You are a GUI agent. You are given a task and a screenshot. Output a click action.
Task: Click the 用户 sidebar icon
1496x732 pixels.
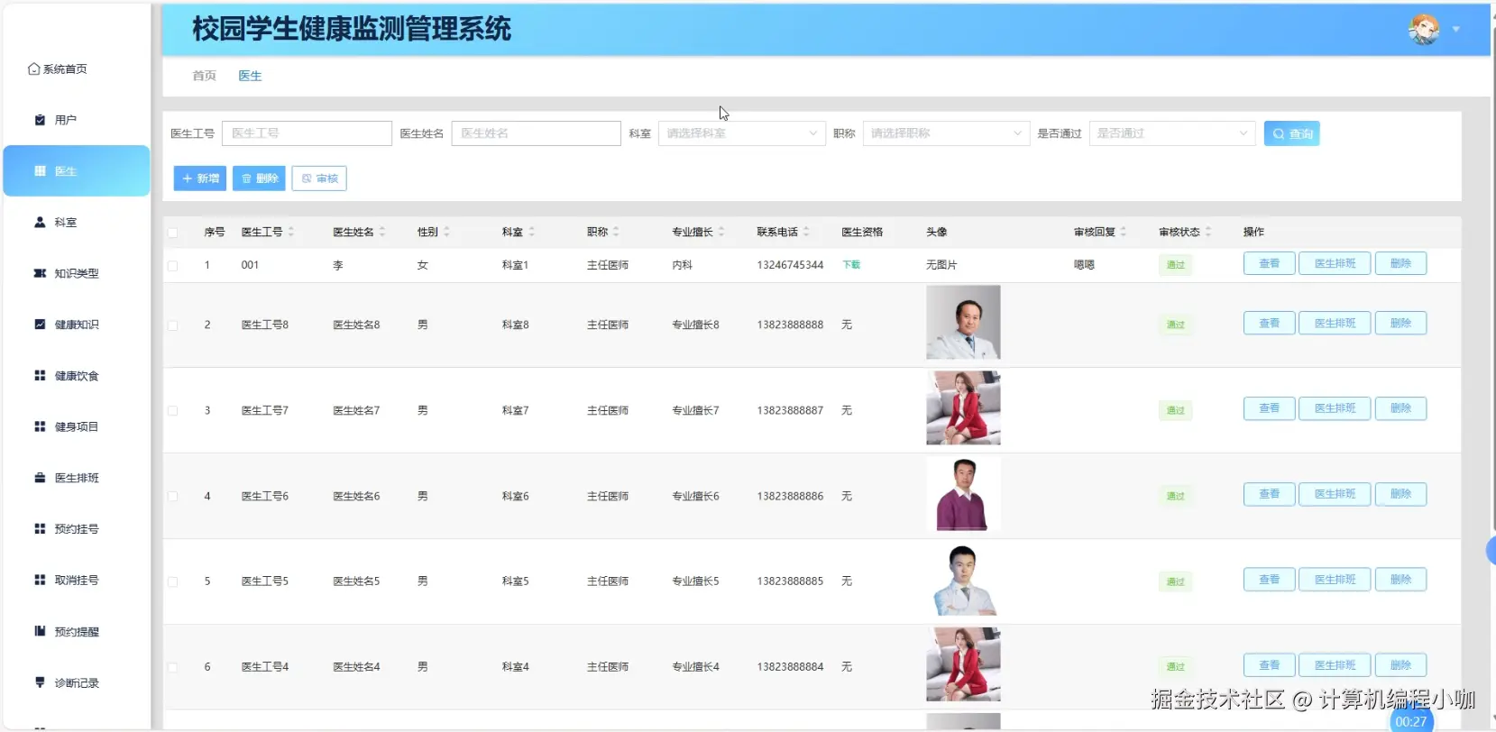pyautogui.click(x=40, y=120)
